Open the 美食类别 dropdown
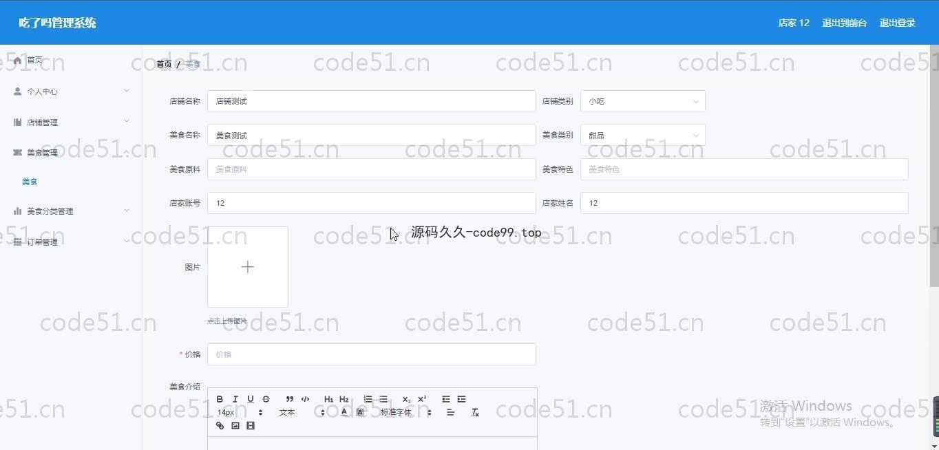Image resolution: width=939 pixels, height=450 pixels. pyautogui.click(x=642, y=136)
